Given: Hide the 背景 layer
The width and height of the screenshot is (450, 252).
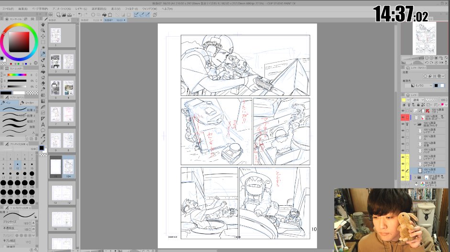Looking at the screenshot, I should 403,144.
